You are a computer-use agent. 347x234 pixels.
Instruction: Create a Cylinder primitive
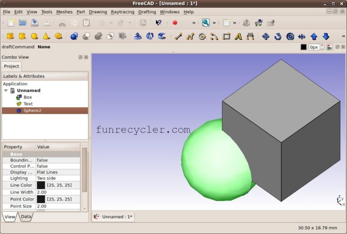(x=22, y=36)
